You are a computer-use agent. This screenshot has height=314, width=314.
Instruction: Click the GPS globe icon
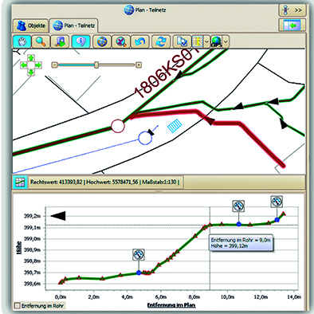coord(217,41)
